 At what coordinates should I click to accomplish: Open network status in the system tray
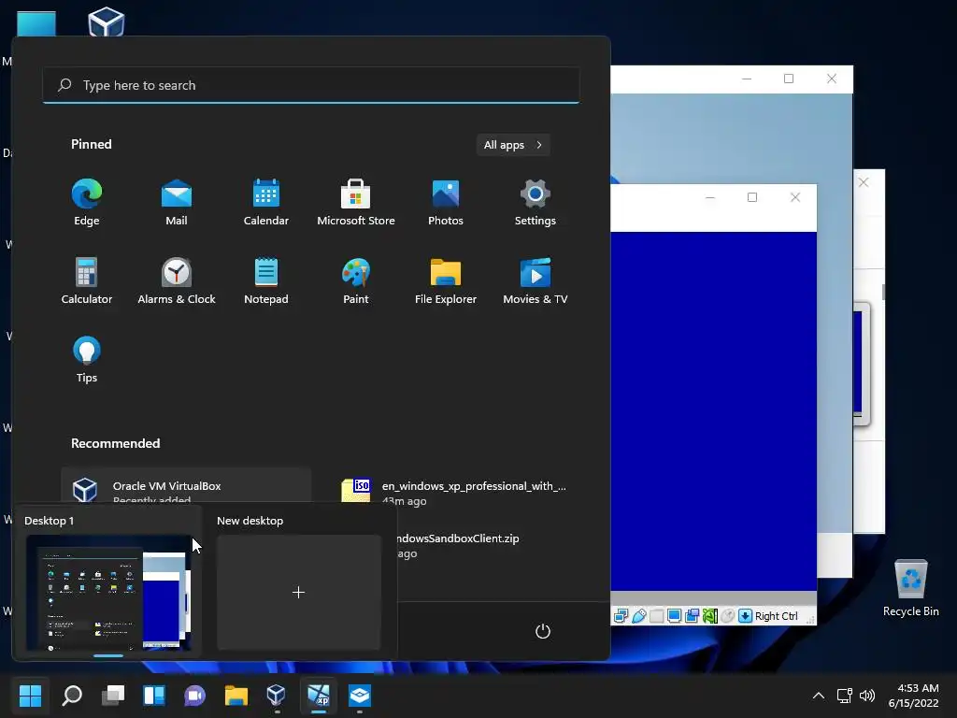(845, 696)
